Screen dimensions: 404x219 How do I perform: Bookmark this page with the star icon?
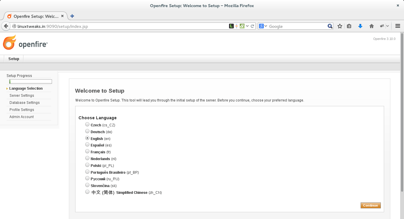[340, 26]
